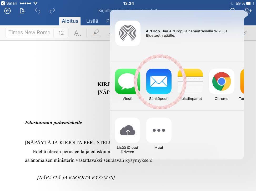Image resolution: width=256 pixels, height=191 pixels.
Task: Share via Viesti messages app
Action: (128, 82)
